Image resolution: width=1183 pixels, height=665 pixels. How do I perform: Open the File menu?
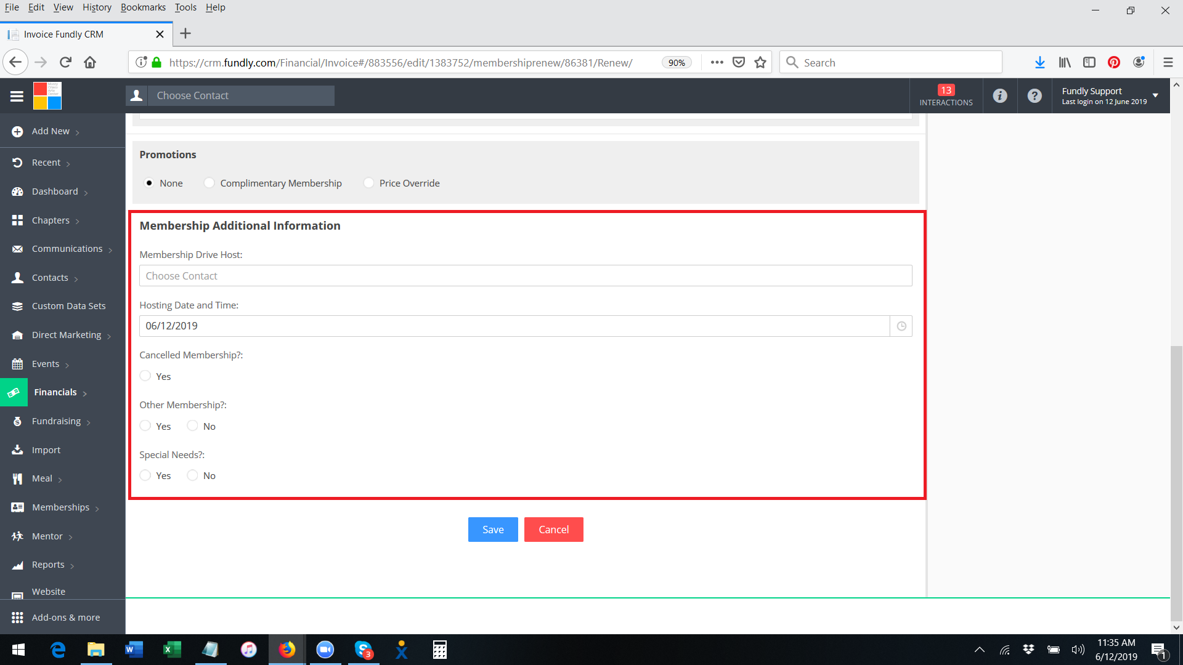point(12,7)
